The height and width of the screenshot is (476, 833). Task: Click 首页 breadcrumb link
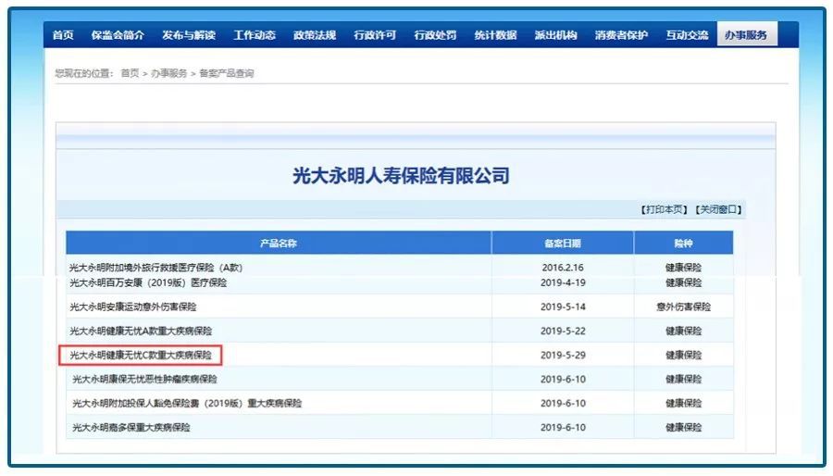click(x=131, y=73)
